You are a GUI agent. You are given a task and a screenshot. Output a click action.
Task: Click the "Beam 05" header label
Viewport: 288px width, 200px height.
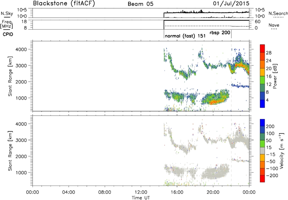pyautogui.click(x=140, y=4)
